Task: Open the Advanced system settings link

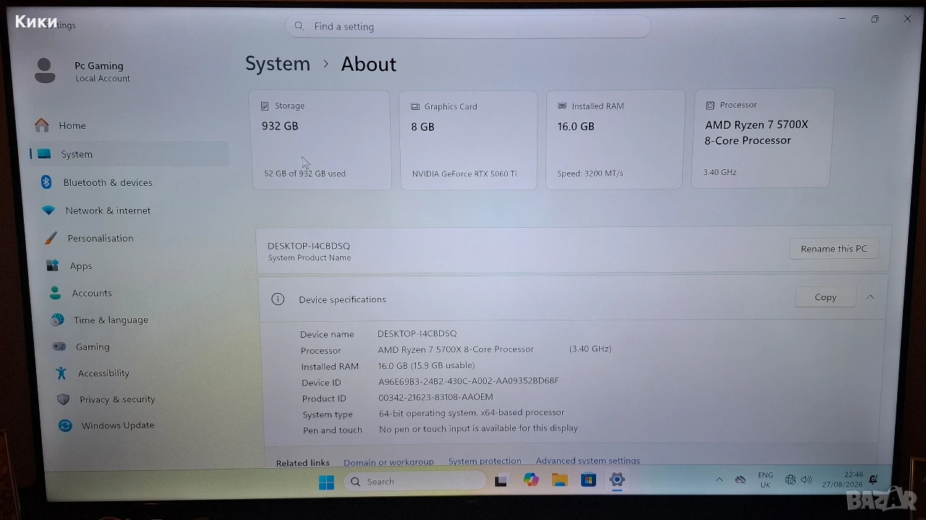Action: tap(587, 461)
